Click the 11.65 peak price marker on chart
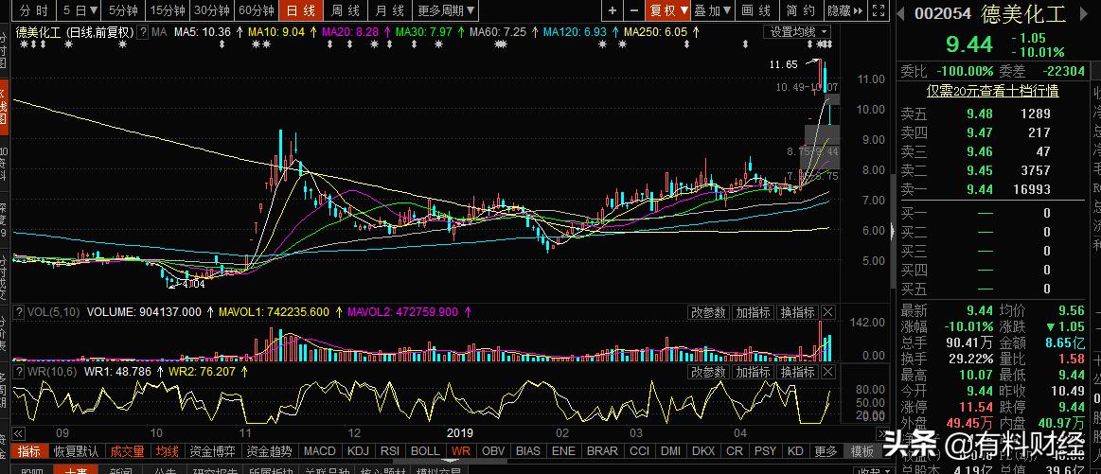The height and width of the screenshot is (474, 1101). 783,64
